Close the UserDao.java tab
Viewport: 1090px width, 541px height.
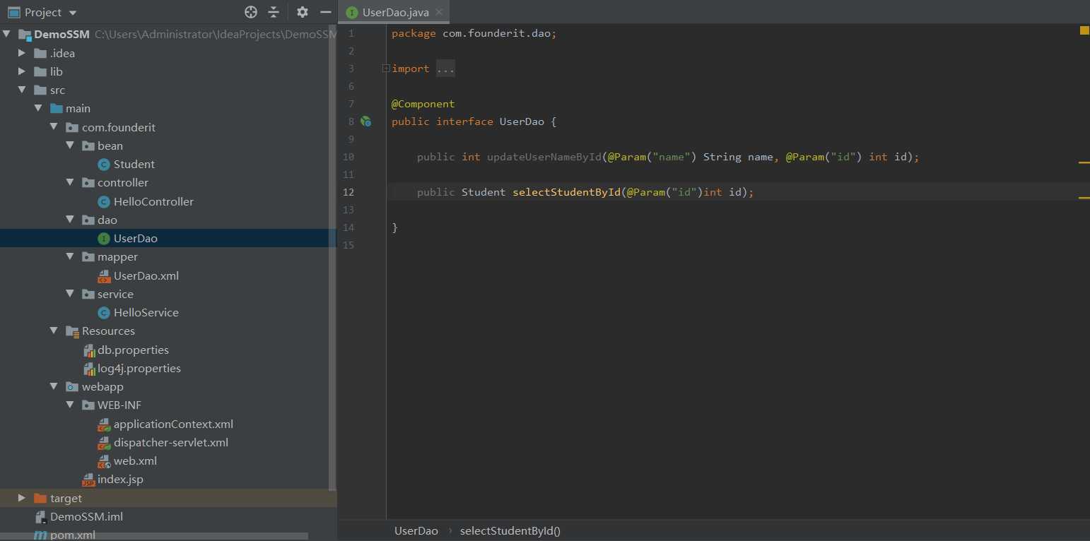coord(439,12)
